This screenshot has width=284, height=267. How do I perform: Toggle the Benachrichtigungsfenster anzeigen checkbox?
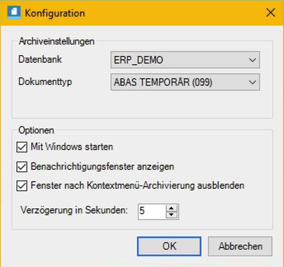pos(21,167)
